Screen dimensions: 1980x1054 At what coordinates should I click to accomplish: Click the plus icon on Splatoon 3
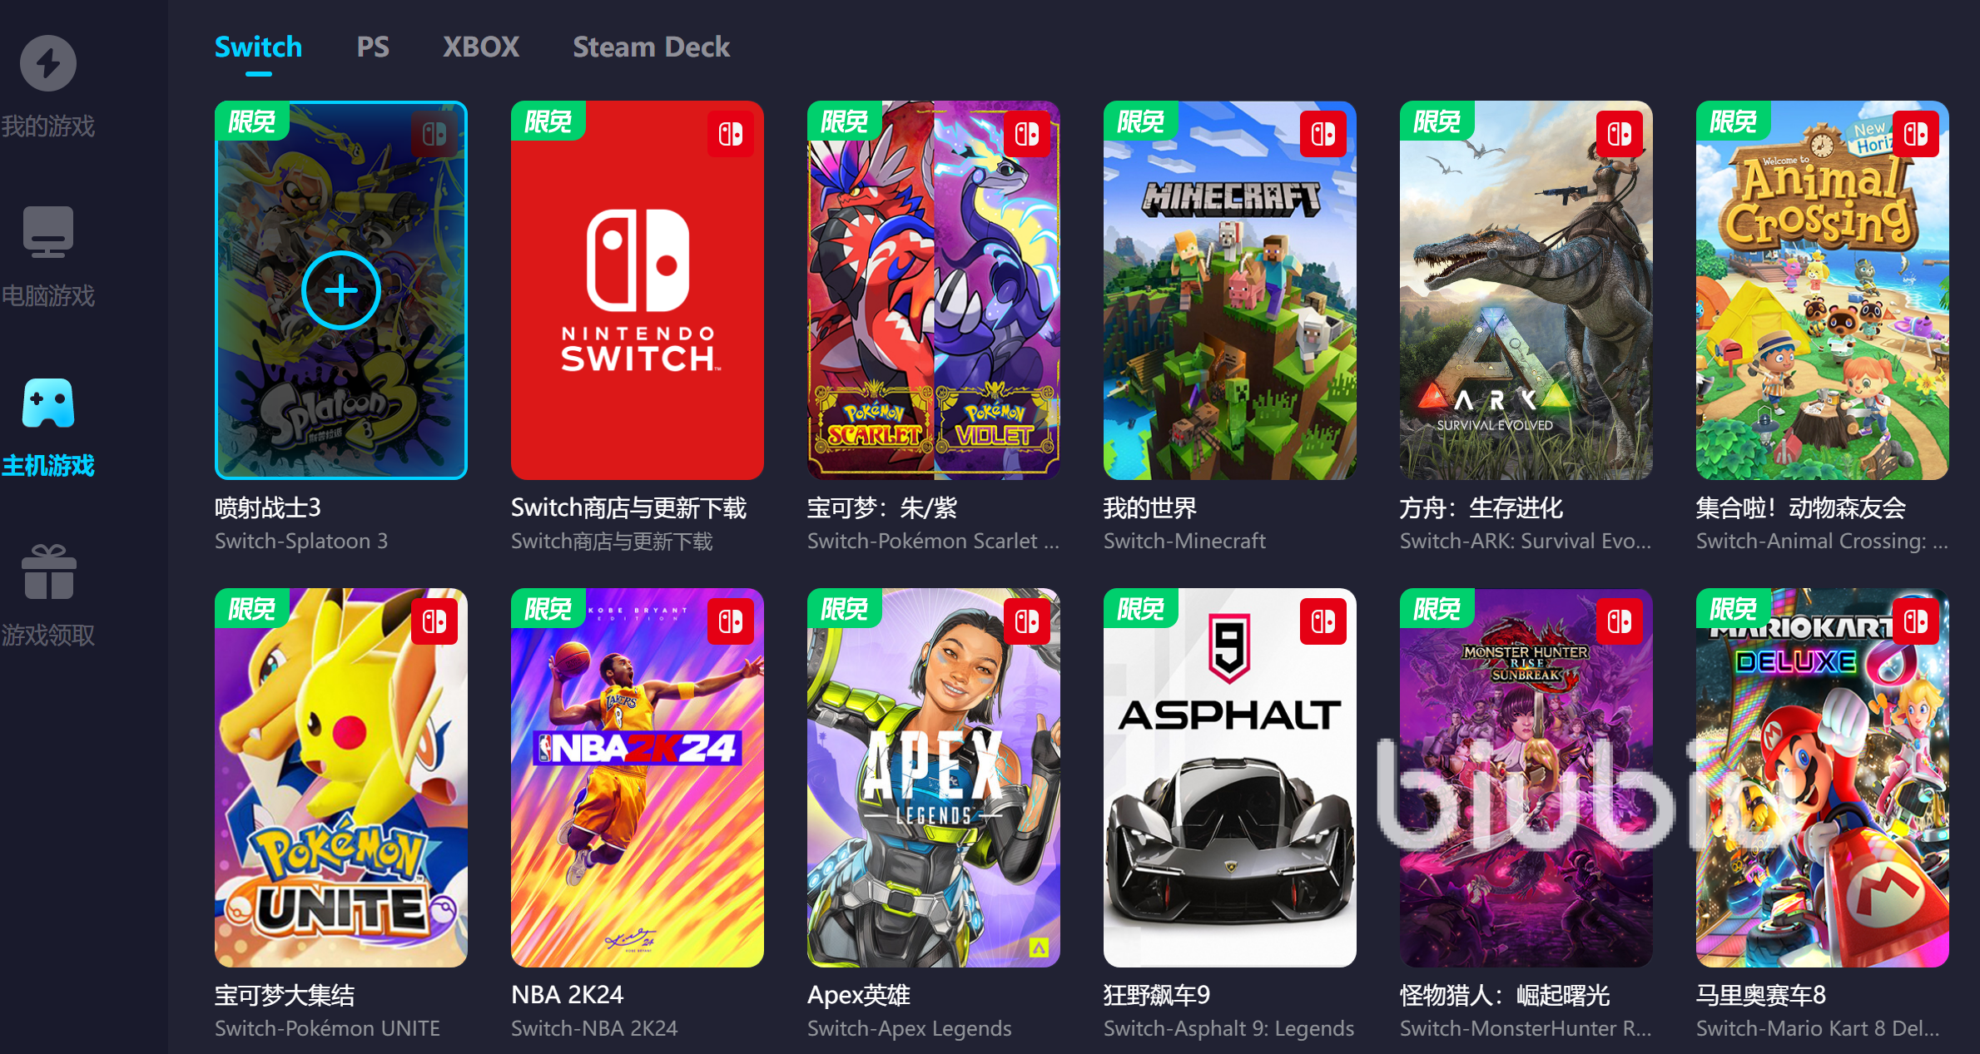(341, 290)
